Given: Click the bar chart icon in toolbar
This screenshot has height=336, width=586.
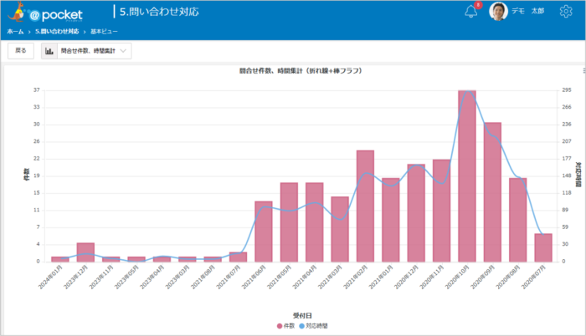Looking at the screenshot, I should coord(49,51).
